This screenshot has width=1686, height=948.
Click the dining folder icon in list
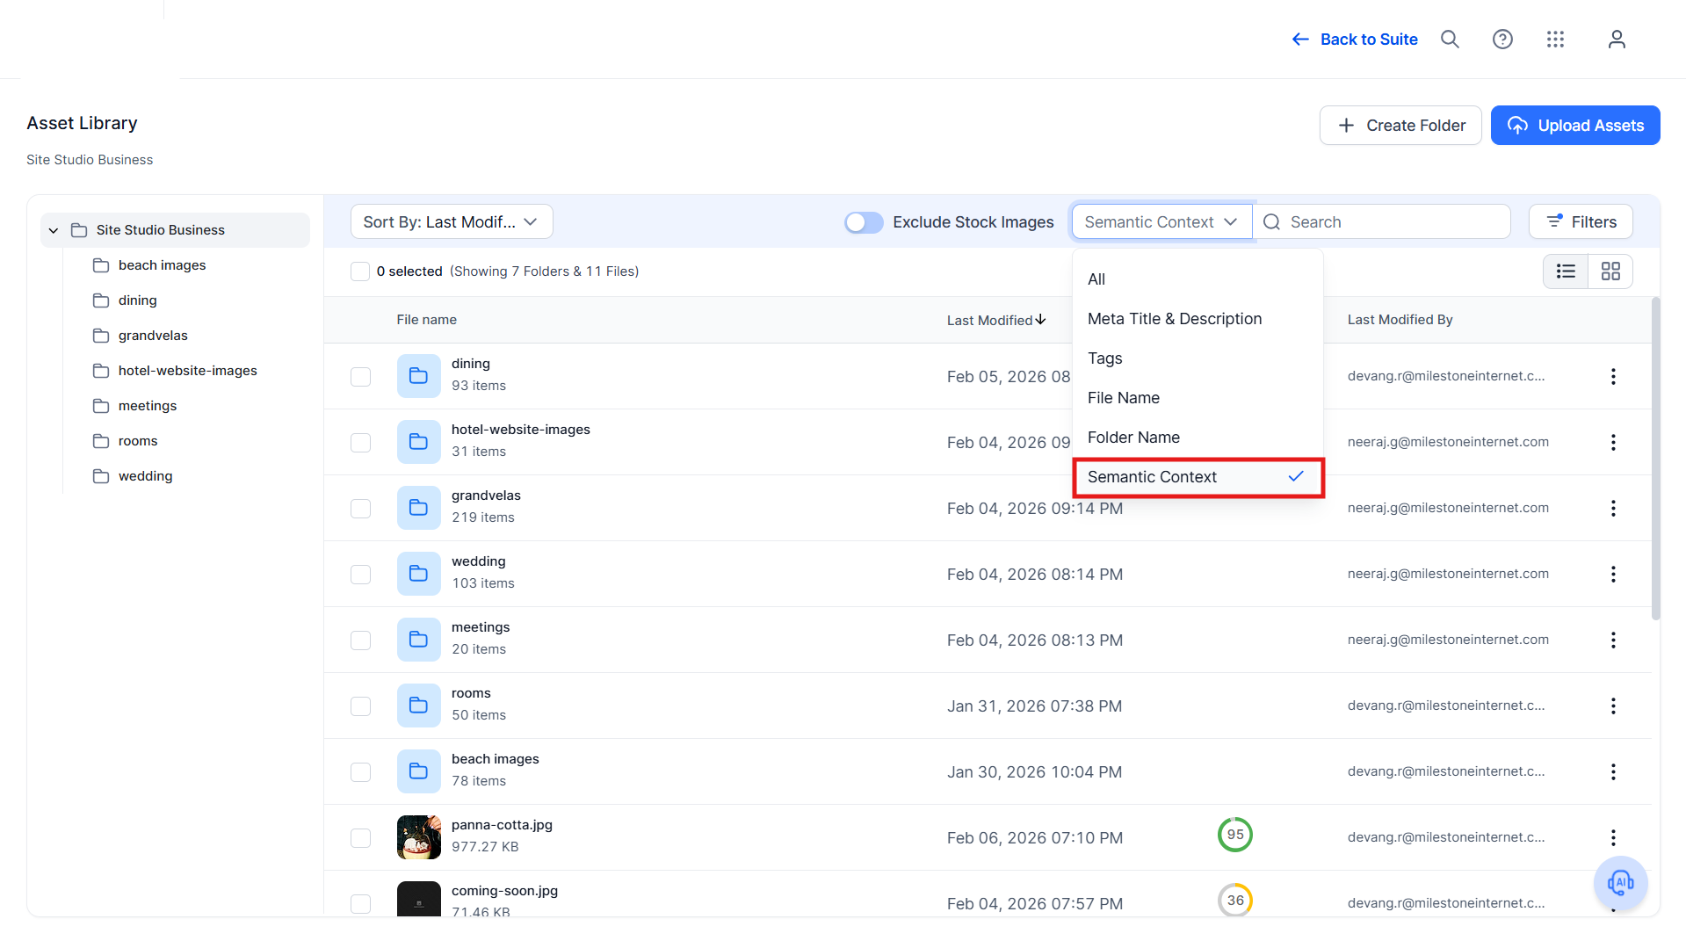(x=418, y=376)
